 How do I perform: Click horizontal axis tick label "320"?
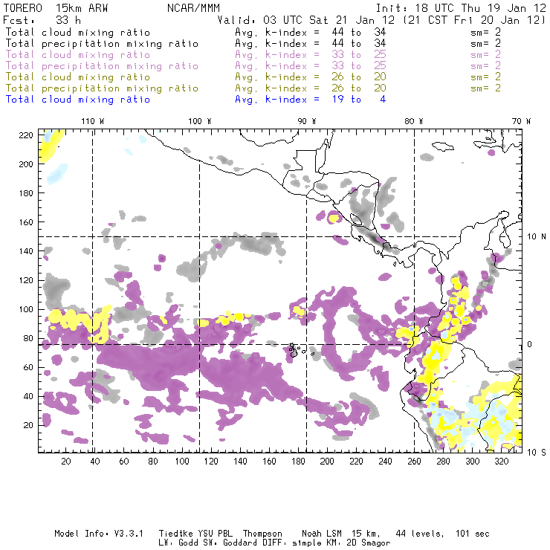click(501, 462)
